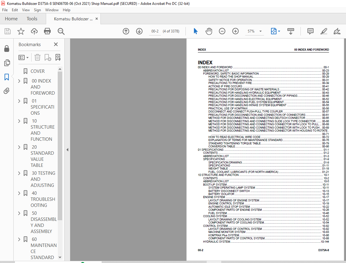This screenshot has width=346, height=263.
Task: Open the Edit menu
Action: pos(15,10)
